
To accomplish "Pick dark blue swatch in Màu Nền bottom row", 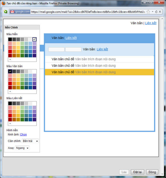I will pos(30,56).
